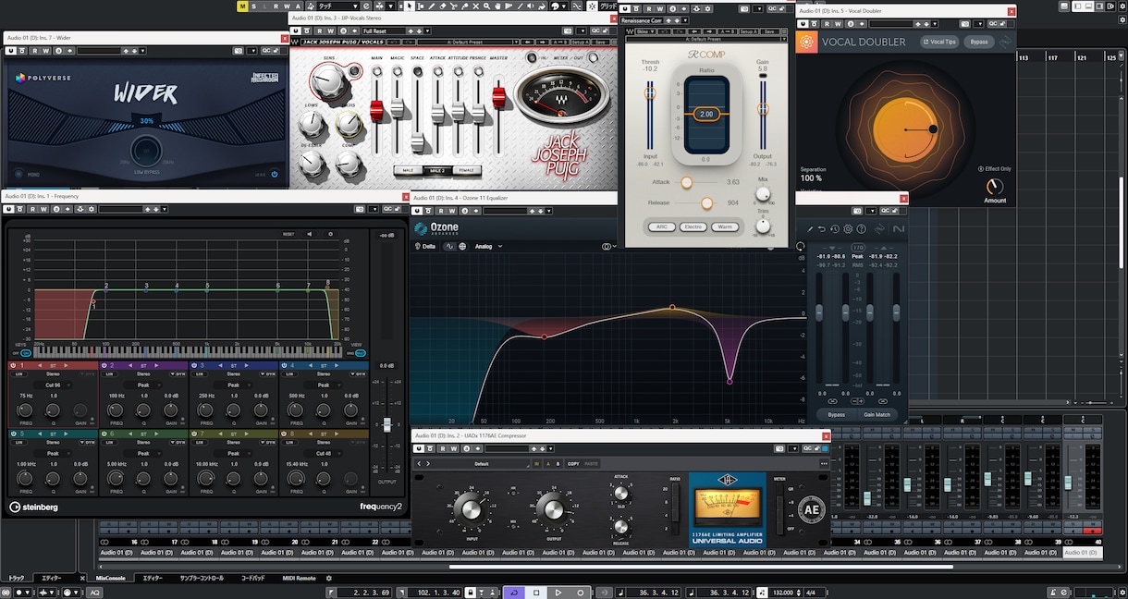
Task: Click Play button in transport bar
Action: point(558,593)
